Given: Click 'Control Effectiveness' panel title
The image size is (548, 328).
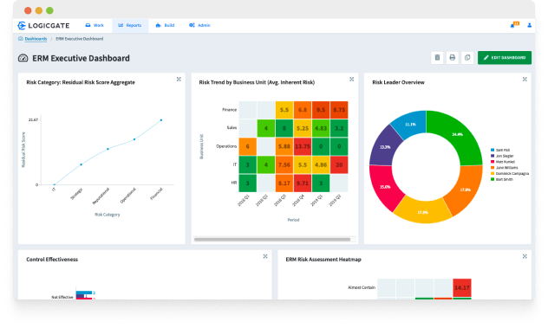Looking at the screenshot, I should click(52, 260).
